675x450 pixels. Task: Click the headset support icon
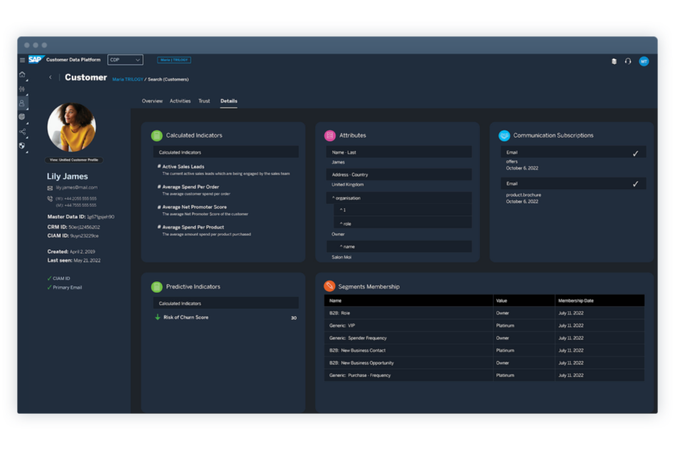pos(628,61)
